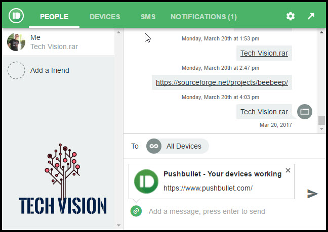This screenshot has height=232, width=328.
Task: Open the sourceforge beebeep project link
Action: tap(222, 82)
